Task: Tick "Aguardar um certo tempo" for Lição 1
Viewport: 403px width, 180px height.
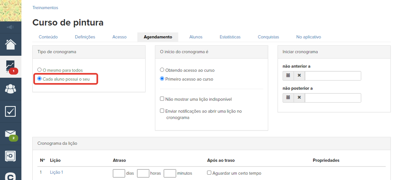Action: coord(209,173)
